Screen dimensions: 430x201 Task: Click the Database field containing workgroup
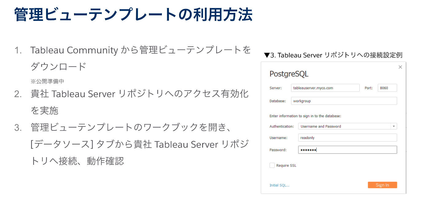click(344, 101)
